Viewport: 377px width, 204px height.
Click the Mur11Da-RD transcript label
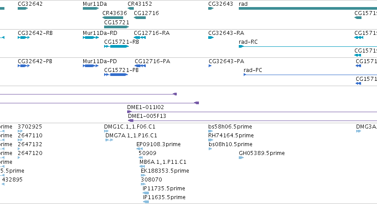pos(100,33)
